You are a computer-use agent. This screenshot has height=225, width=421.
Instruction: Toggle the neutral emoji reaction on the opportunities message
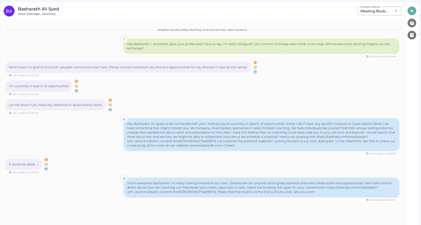[x=76, y=86]
